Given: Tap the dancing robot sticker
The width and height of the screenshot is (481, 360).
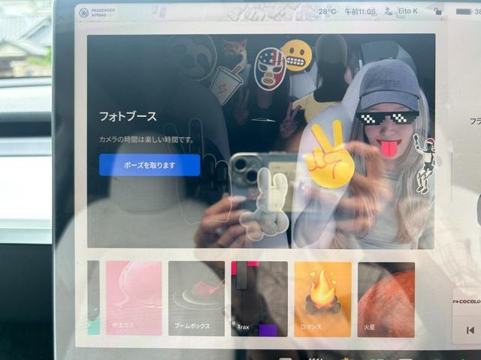Looking at the screenshot, I should [x=425, y=163].
